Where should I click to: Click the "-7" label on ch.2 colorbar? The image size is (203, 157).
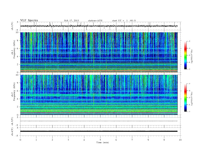[x=189, y=112]
